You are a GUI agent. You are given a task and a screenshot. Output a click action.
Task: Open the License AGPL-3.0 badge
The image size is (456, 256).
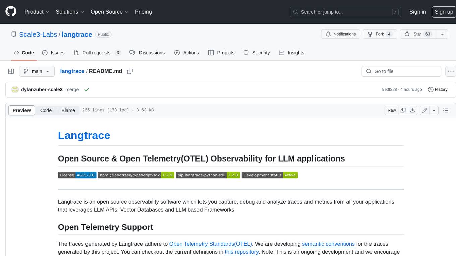coord(77,175)
